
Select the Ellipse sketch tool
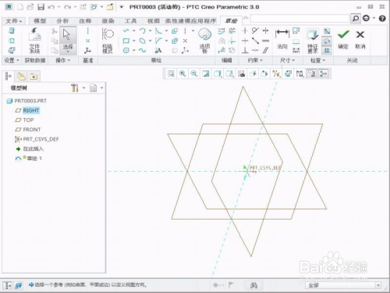[142, 41]
